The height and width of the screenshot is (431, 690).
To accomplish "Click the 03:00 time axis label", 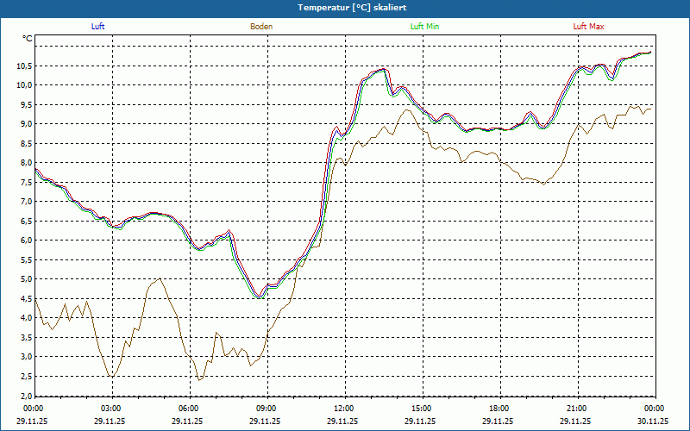I will 111,409.
